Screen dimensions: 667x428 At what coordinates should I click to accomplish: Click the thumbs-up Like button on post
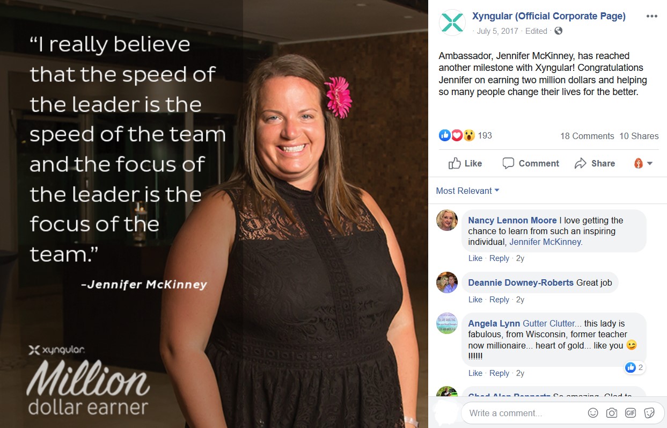coord(465,163)
